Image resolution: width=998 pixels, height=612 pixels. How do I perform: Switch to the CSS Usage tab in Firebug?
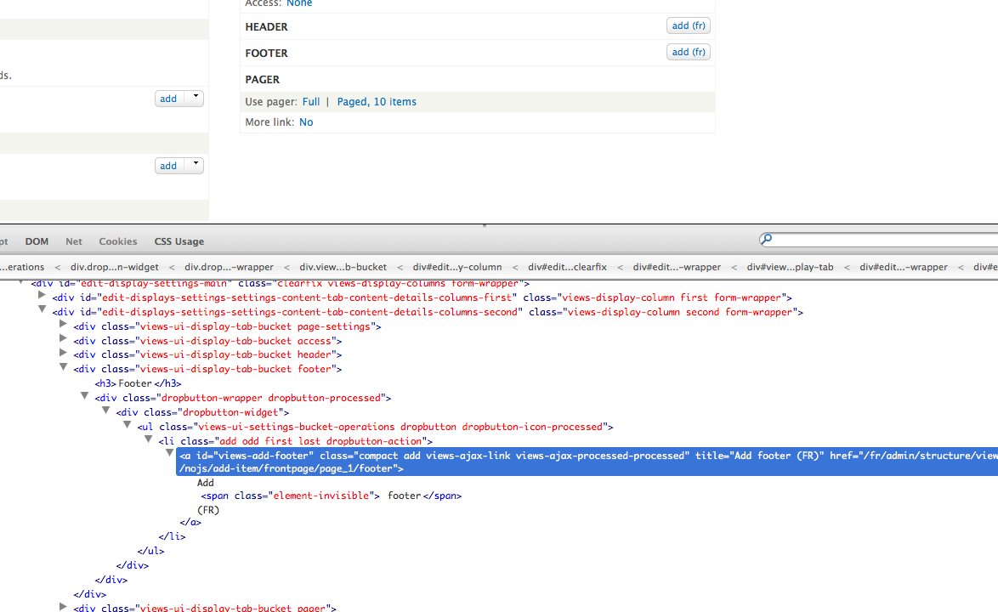179,241
